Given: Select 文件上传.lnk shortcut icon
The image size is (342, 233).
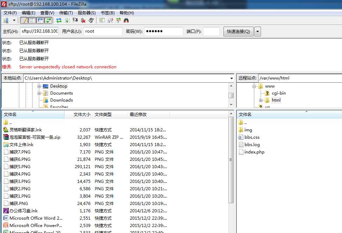Looking at the screenshot, I should tap(6, 144).
